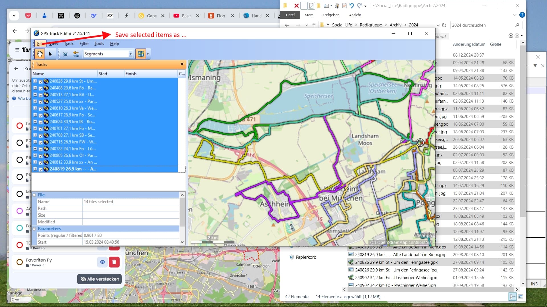Viewport: 547px width, 307px height.
Task: Uncheck the 240826 29,9 km St track checkbox
Action: coord(40,81)
